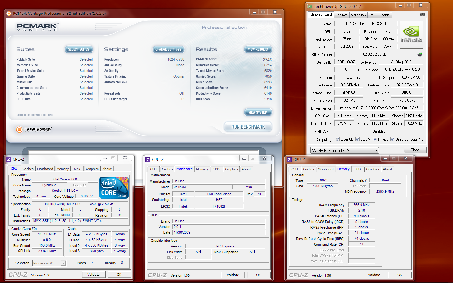Image resolution: width=453 pixels, height=283 pixels.
Task: Click OK in the CPU tab window
Action: (x=119, y=275)
